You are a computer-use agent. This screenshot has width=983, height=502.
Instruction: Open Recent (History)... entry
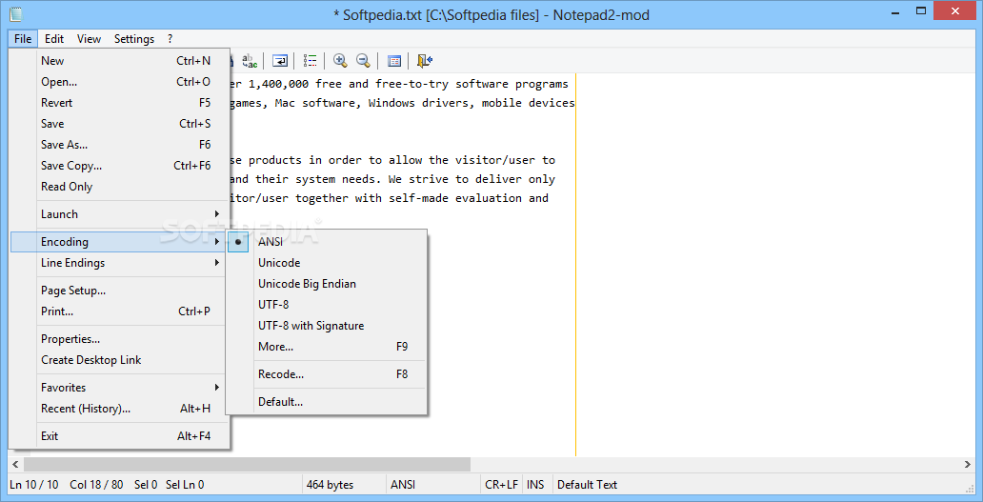[x=120, y=410]
